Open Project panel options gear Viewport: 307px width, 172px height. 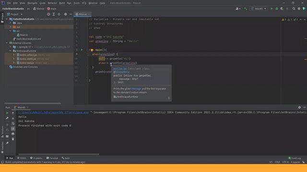(x=65, y=14)
